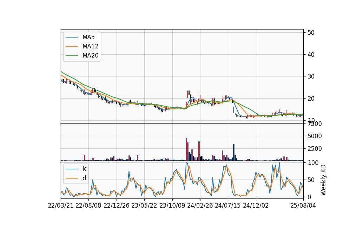Click the price axis 20 tick label
The width and height of the screenshot is (337, 242).
pos(311,99)
